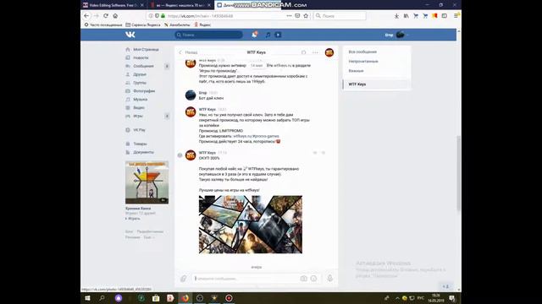Reload the page with the Firefox refresh button
The image size is (542, 304).
106,16
